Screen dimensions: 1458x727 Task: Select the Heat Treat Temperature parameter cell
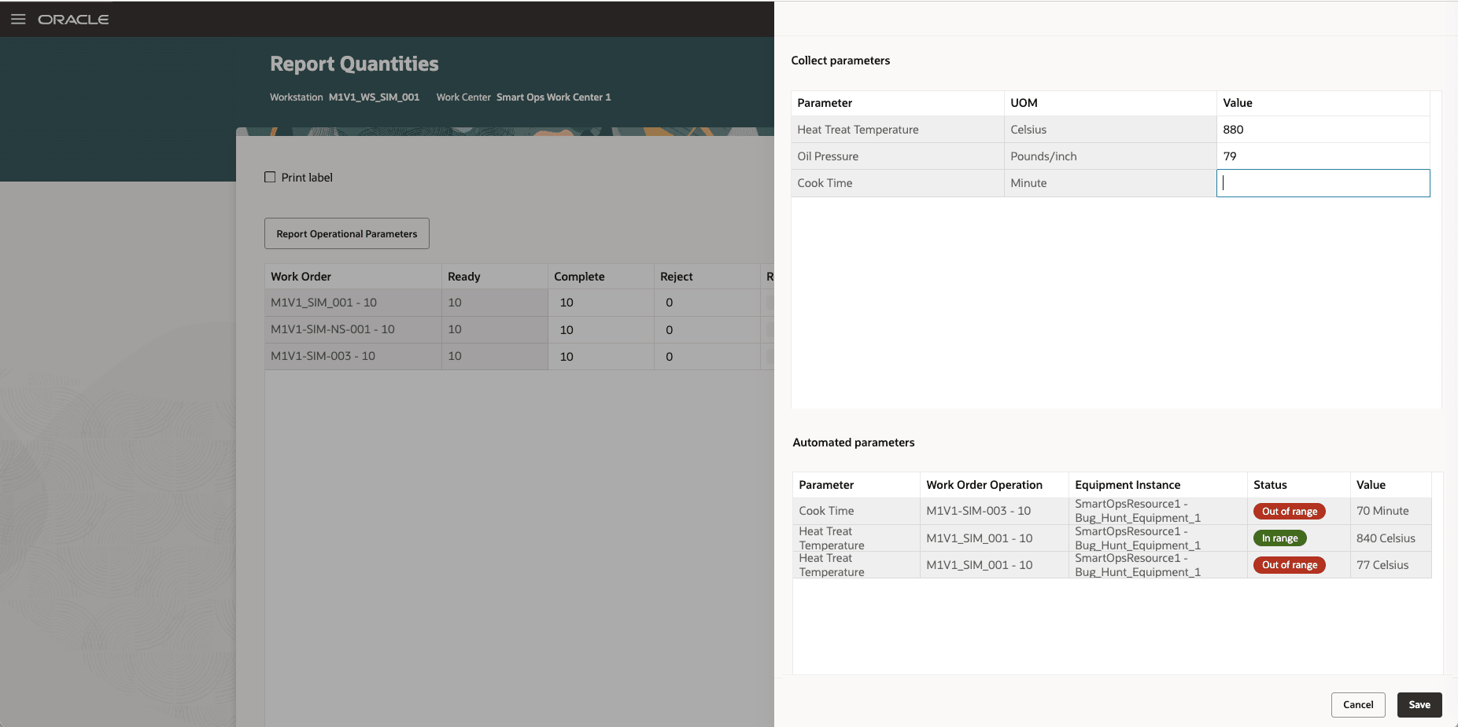pos(898,130)
